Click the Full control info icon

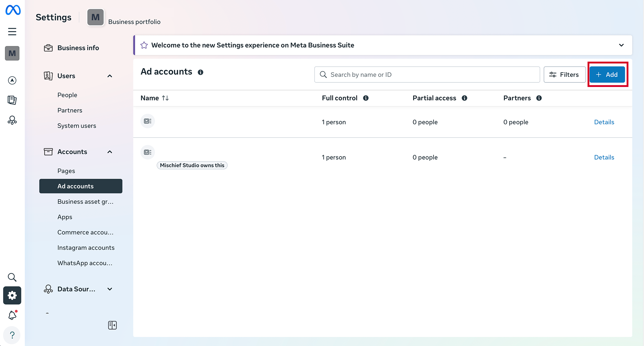point(366,98)
